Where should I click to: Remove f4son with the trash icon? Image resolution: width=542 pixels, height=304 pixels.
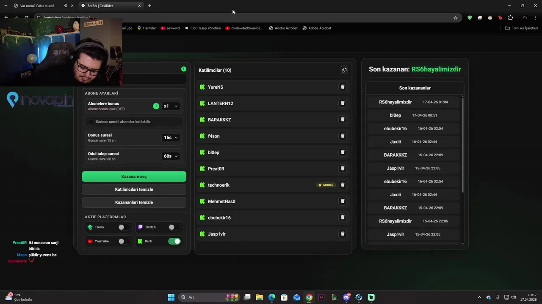343,136
